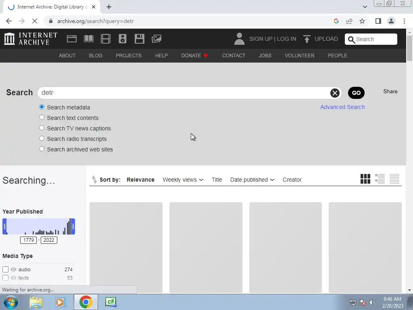The image size is (413, 310).
Task: Open the Video film-strip icon
Action: pos(106,39)
